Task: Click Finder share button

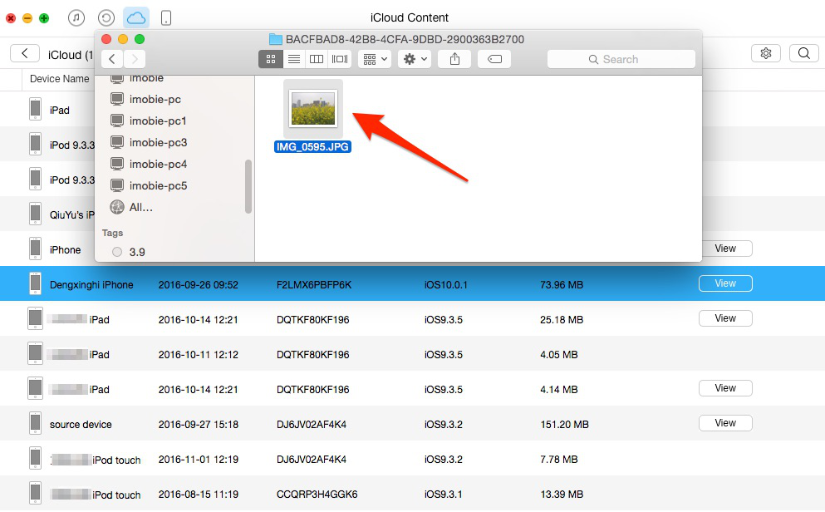Action: point(454,59)
